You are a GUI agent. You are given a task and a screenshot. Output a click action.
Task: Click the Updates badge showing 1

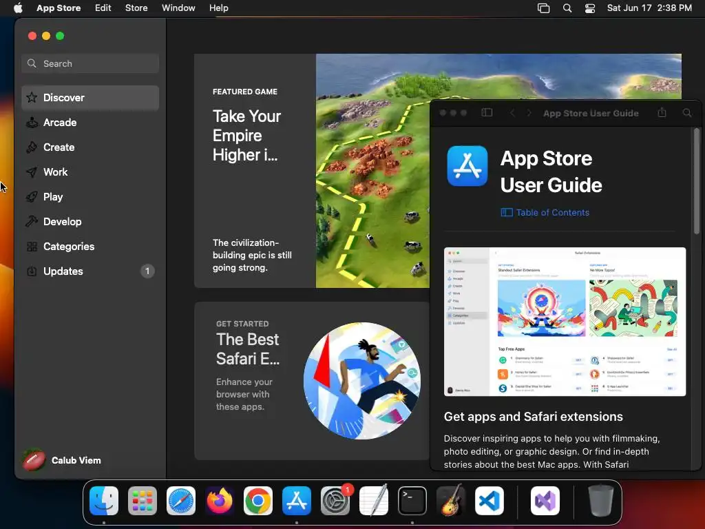147,271
